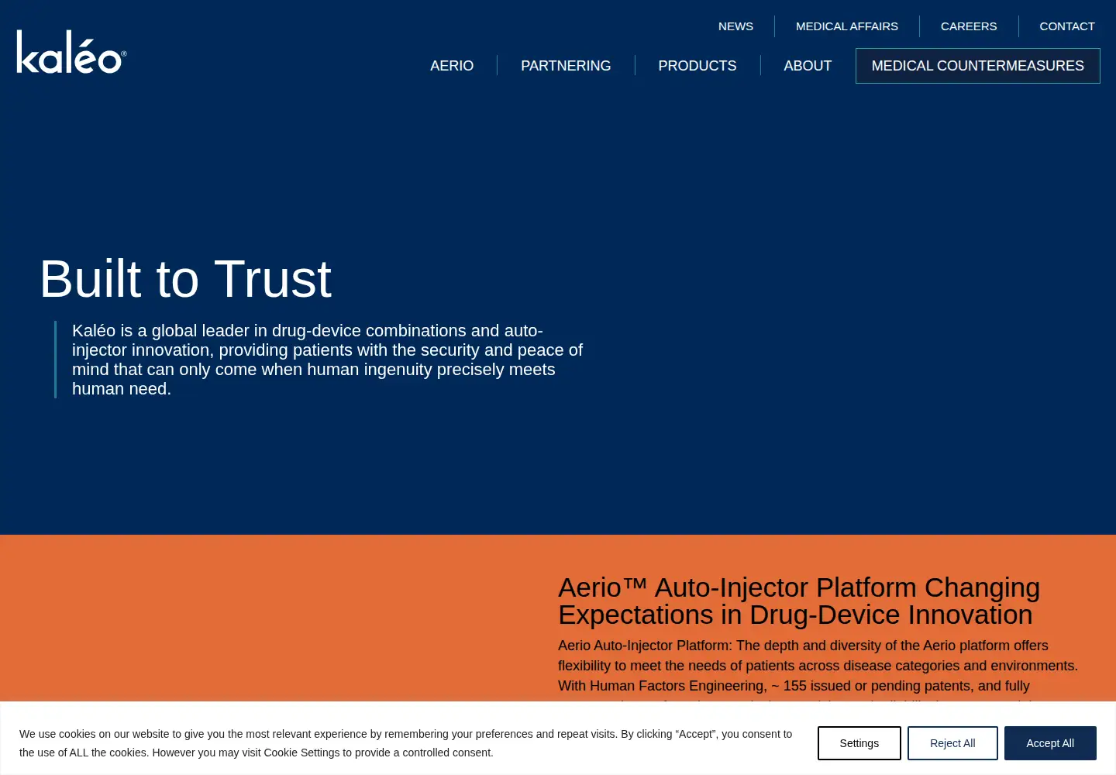Click paragraph starting 'Kaléo is a global leader'
Screen dimensions: 1116x775
tap(327, 360)
